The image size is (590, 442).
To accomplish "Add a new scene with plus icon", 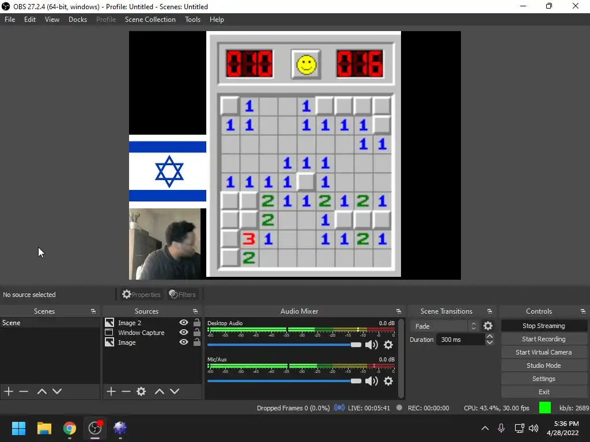I will coord(9,391).
